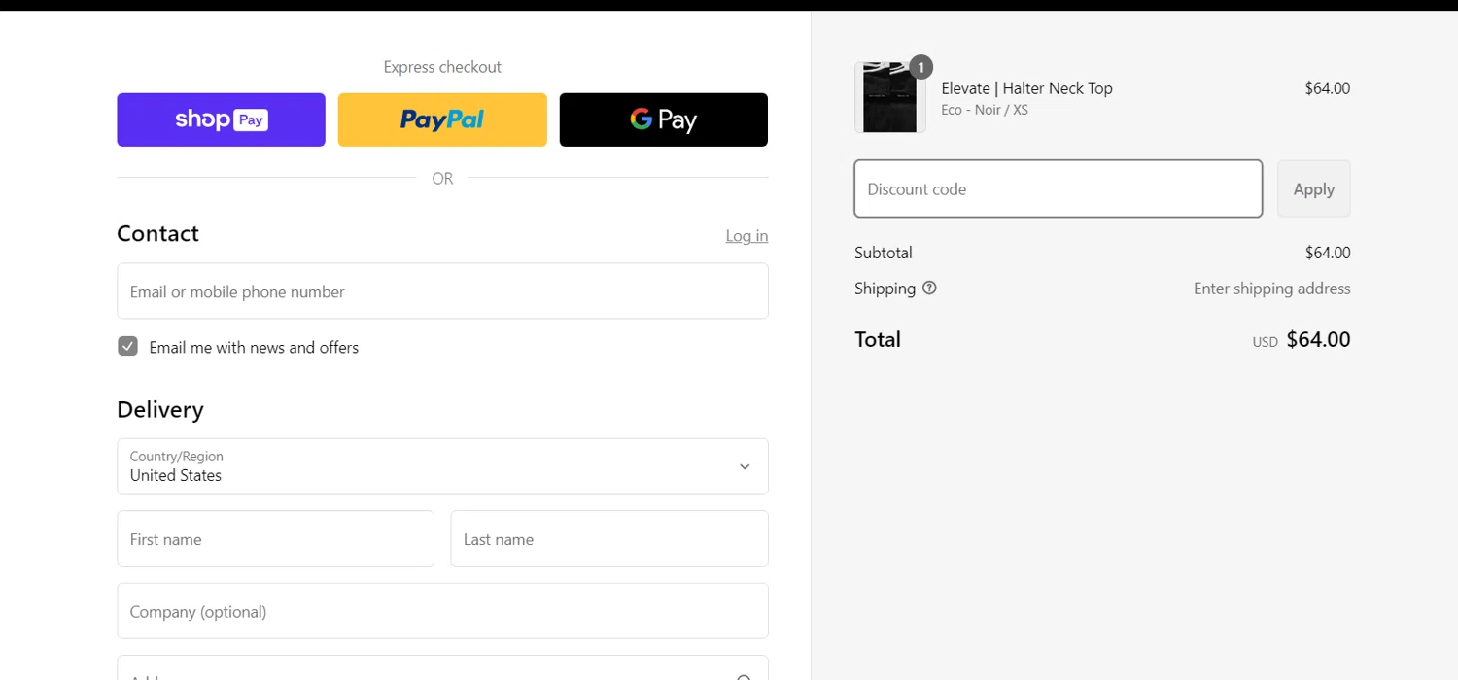This screenshot has height=680, width=1458.
Task: Click the Express checkout heading
Action: [442, 67]
